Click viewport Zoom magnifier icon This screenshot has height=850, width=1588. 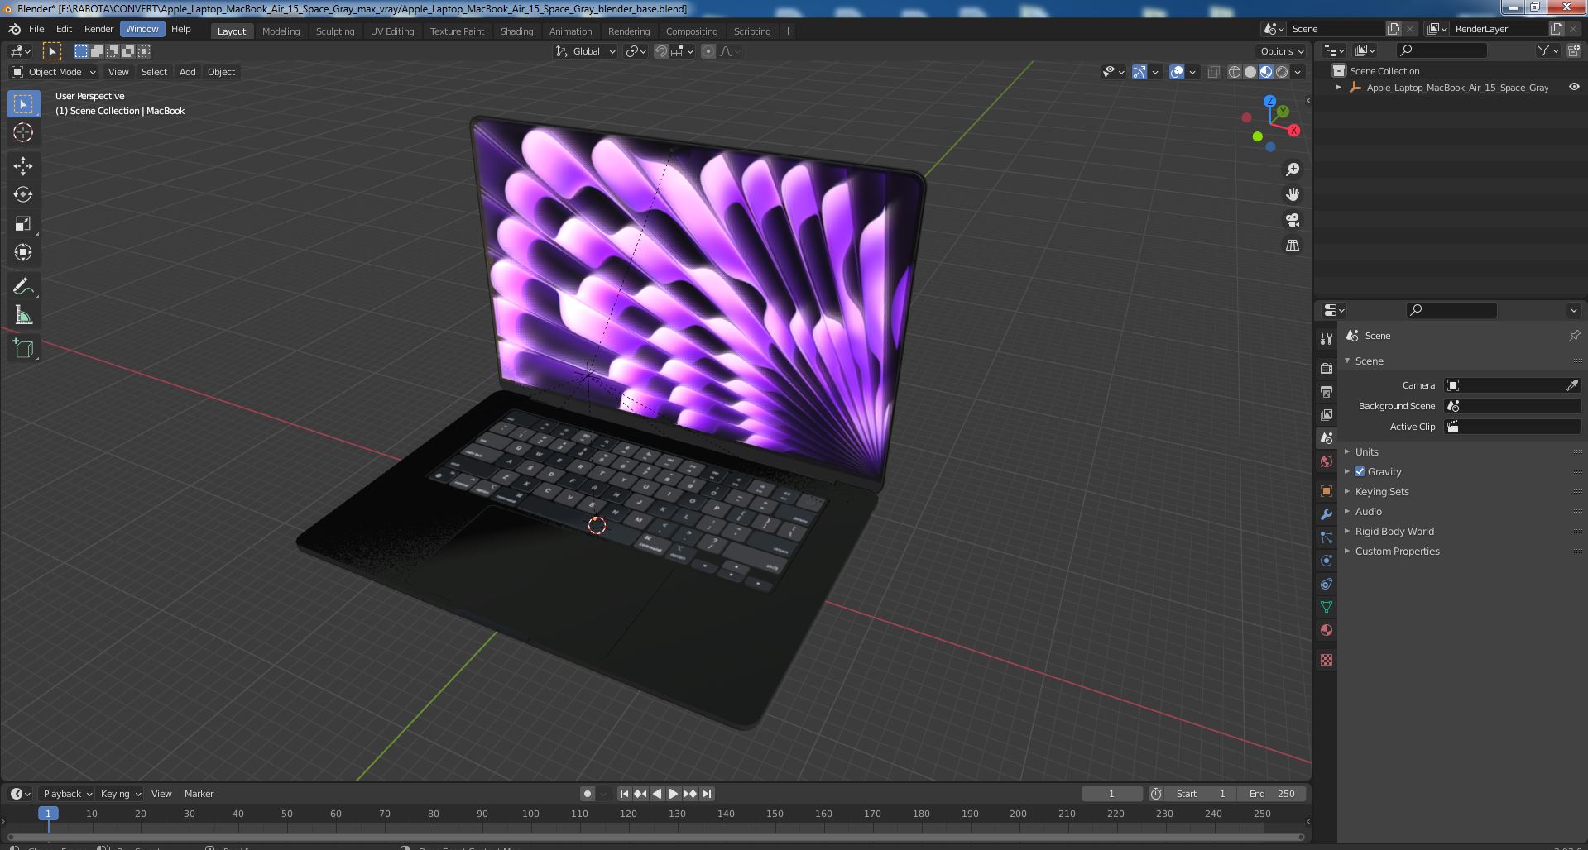click(x=1292, y=170)
